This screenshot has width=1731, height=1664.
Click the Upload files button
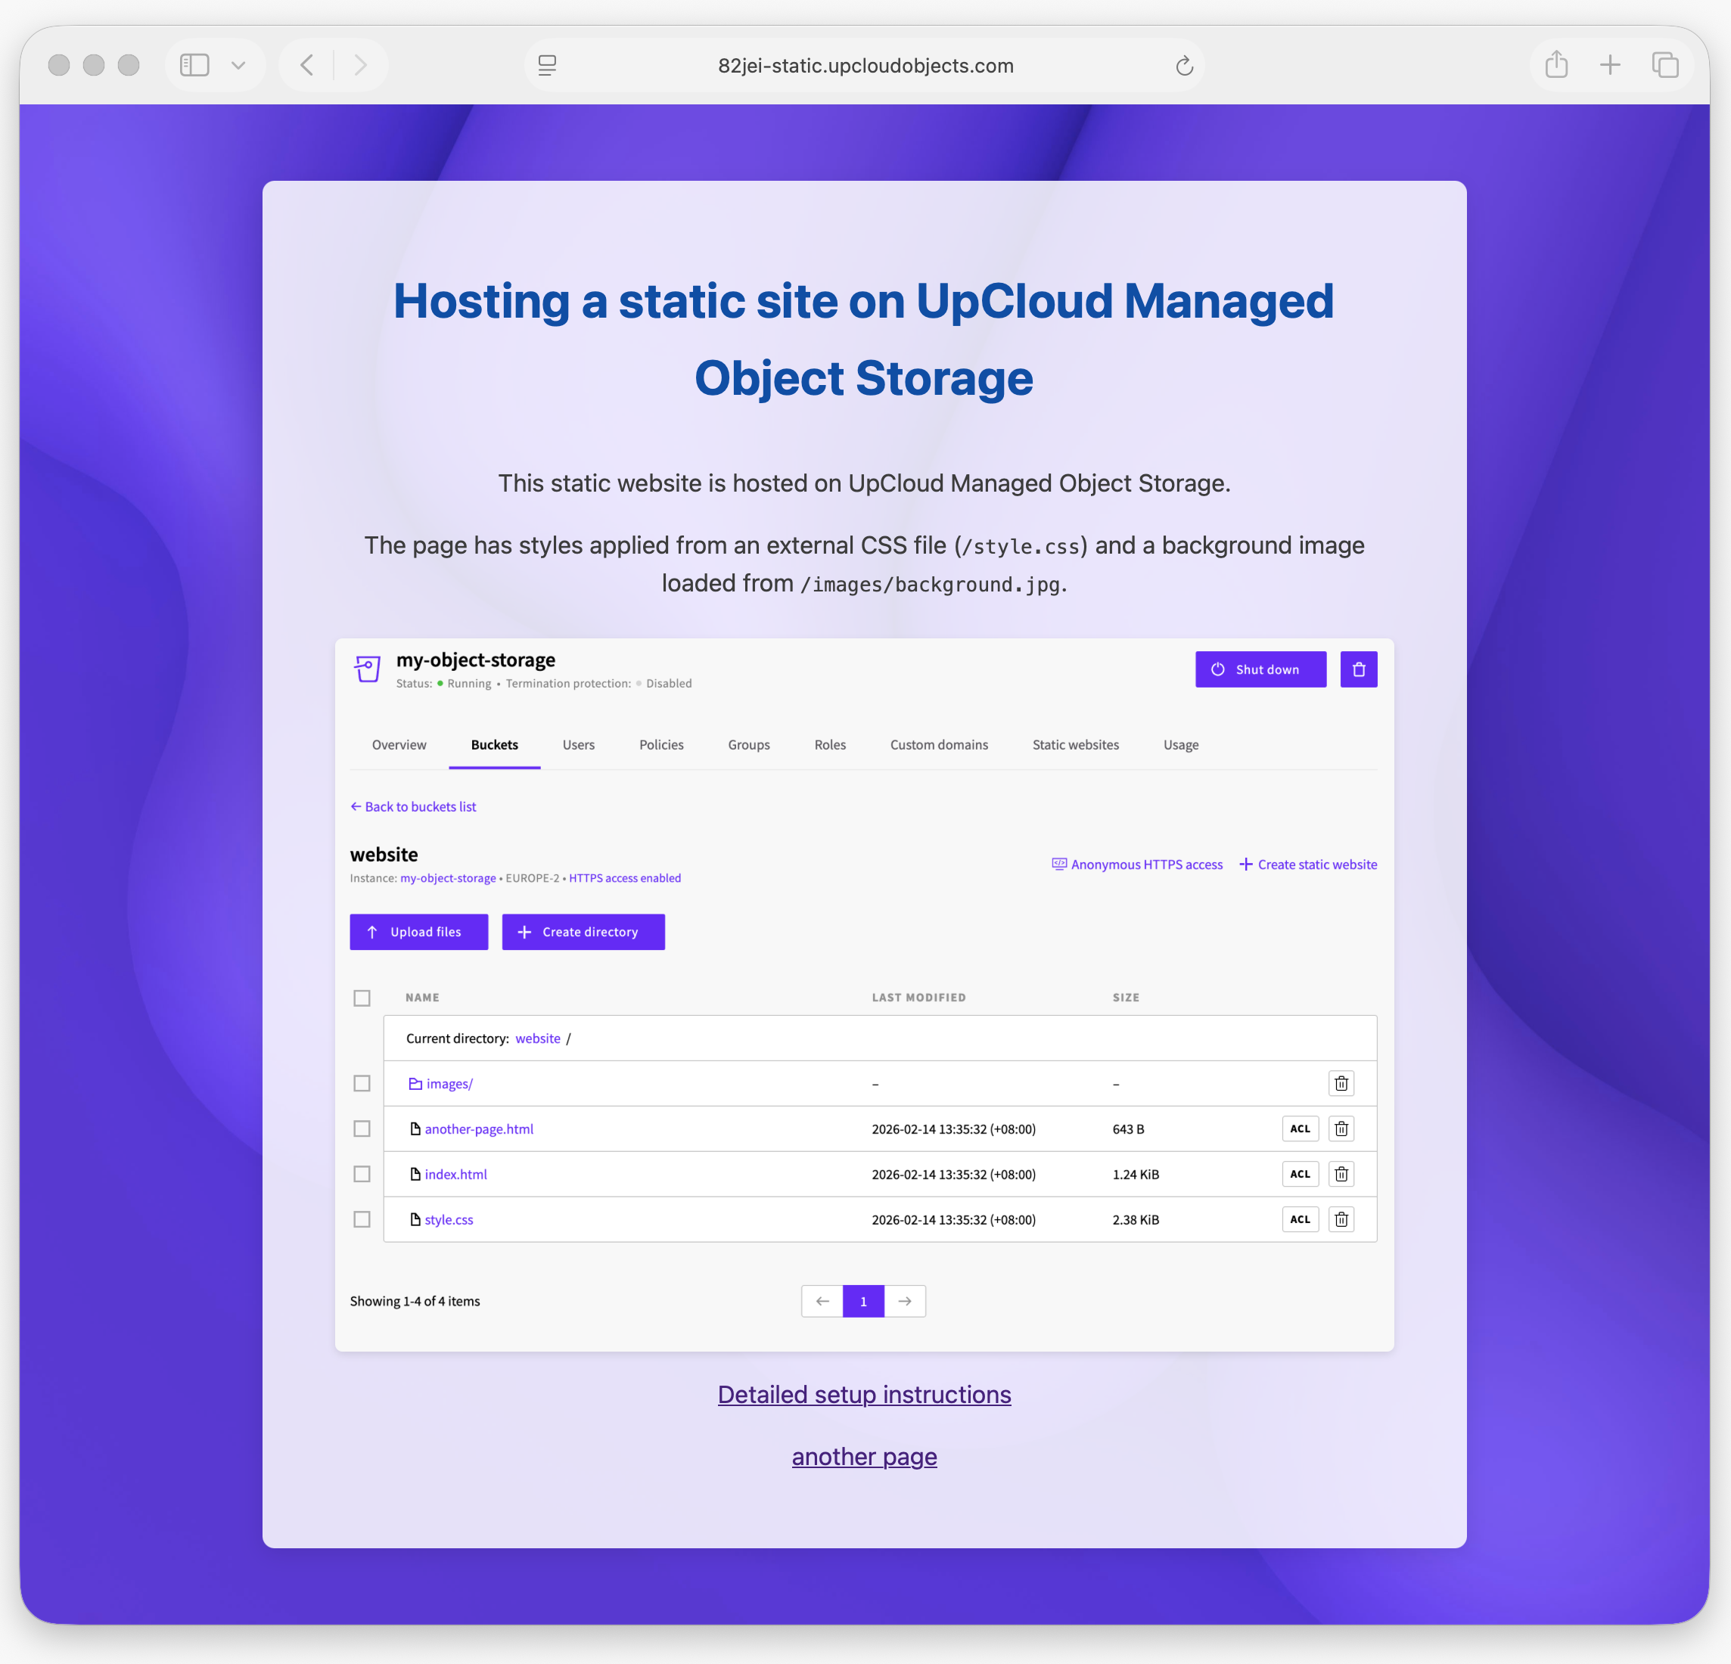click(418, 931)
